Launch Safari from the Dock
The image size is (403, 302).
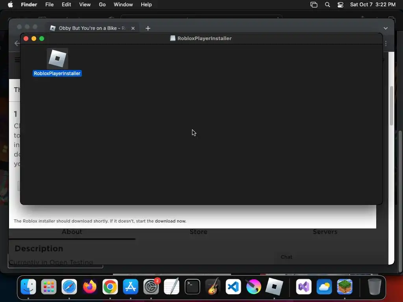tap(69, 287)
